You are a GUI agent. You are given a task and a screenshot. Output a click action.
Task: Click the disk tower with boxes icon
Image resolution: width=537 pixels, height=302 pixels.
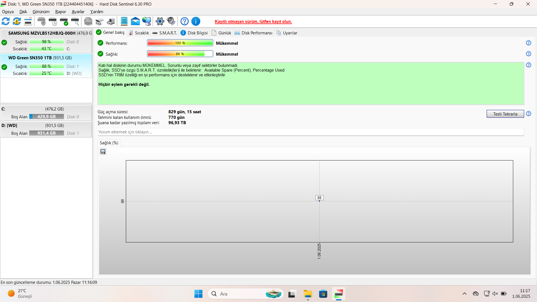click(111, 21)
